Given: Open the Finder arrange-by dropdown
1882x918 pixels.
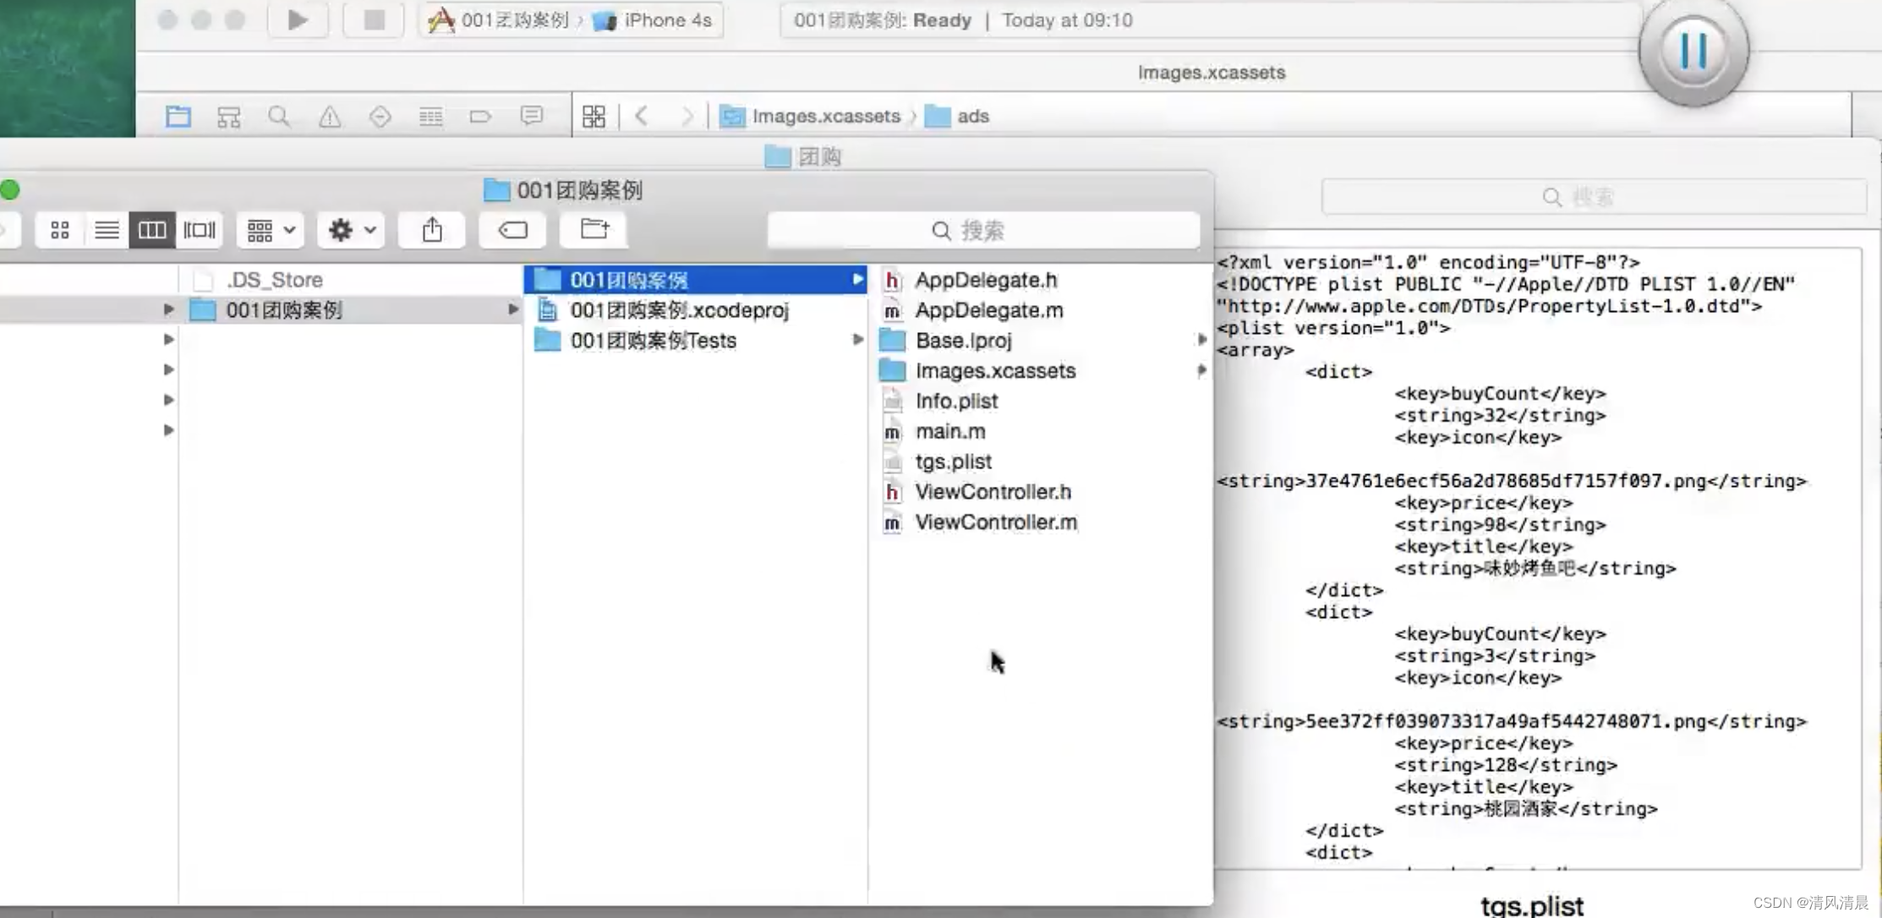Looking at the screenshot, I should (x=271, y=230).
